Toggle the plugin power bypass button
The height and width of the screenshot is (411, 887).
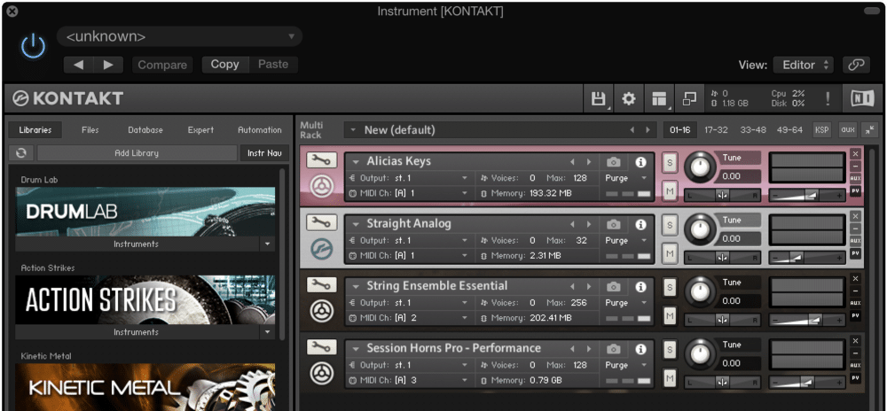pyautogui.click(x=33, y=46)
